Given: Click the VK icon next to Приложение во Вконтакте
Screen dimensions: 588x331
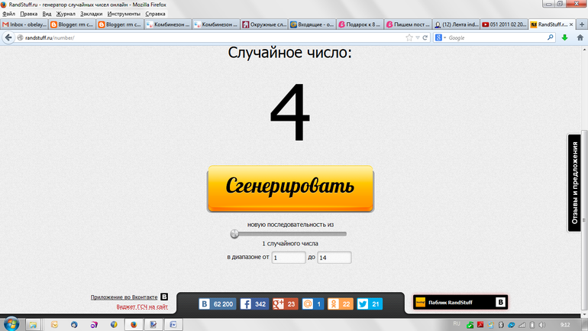Looking at the screenshot, I should pos(164,297).
